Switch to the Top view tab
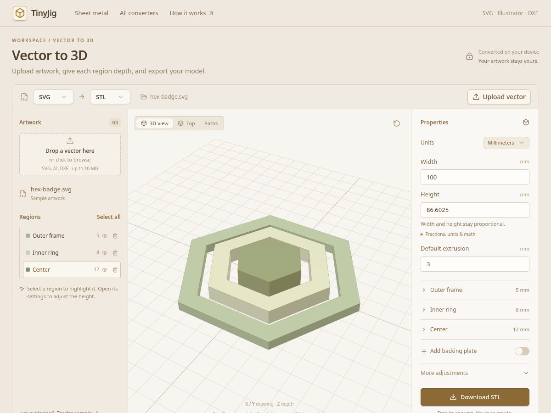 [x=186, y=123]
